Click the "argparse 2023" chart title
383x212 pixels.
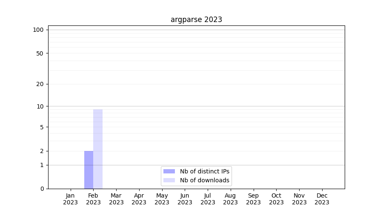point(196,20)
